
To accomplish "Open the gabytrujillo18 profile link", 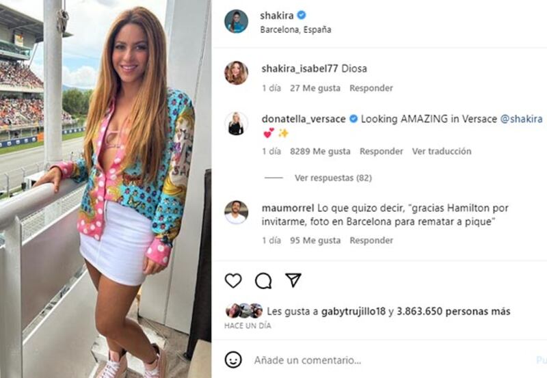I will click(x=353, y=312).
